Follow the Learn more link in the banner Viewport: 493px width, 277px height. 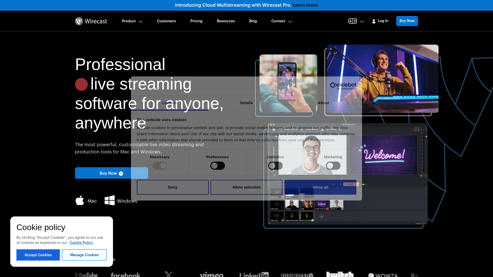point(305,5)
